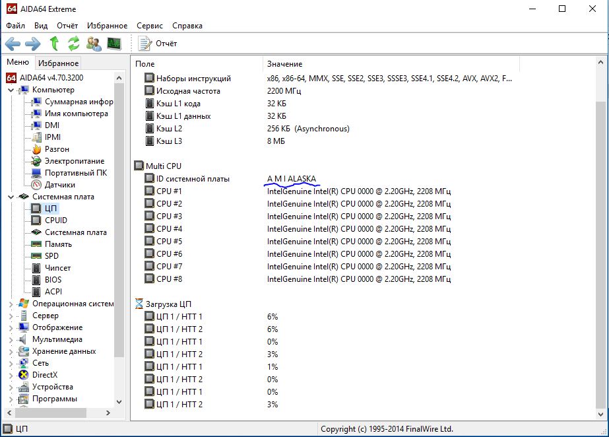Collapse the Системная плата parent node
609x437 pixels.
click(11, 197)
